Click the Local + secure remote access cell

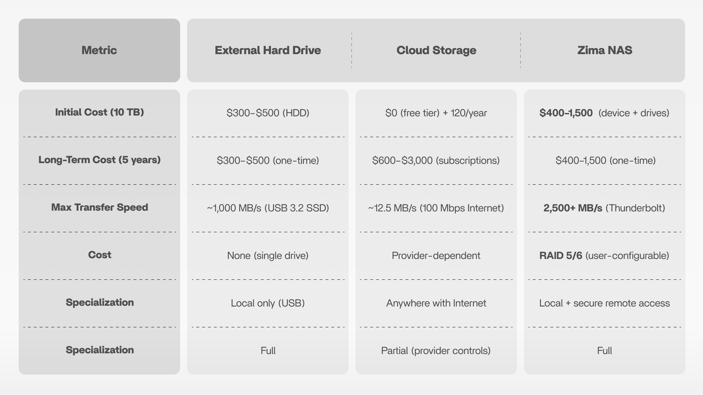coord(604,303)
